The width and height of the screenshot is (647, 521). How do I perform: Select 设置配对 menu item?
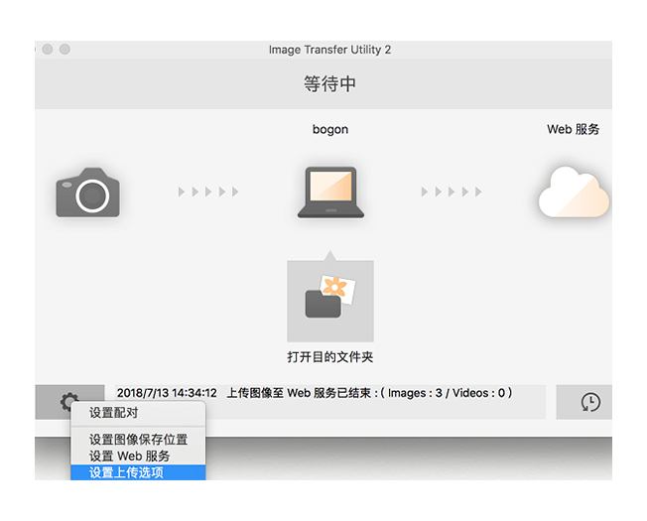138,413
